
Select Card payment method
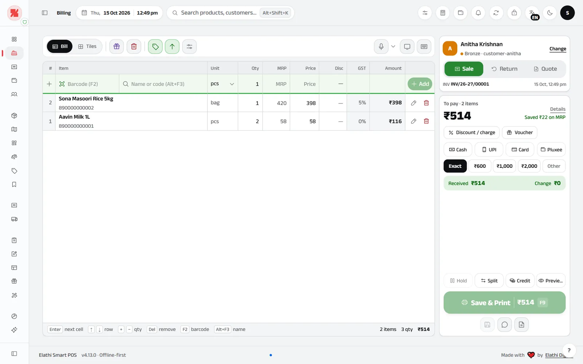coord(520,150)
